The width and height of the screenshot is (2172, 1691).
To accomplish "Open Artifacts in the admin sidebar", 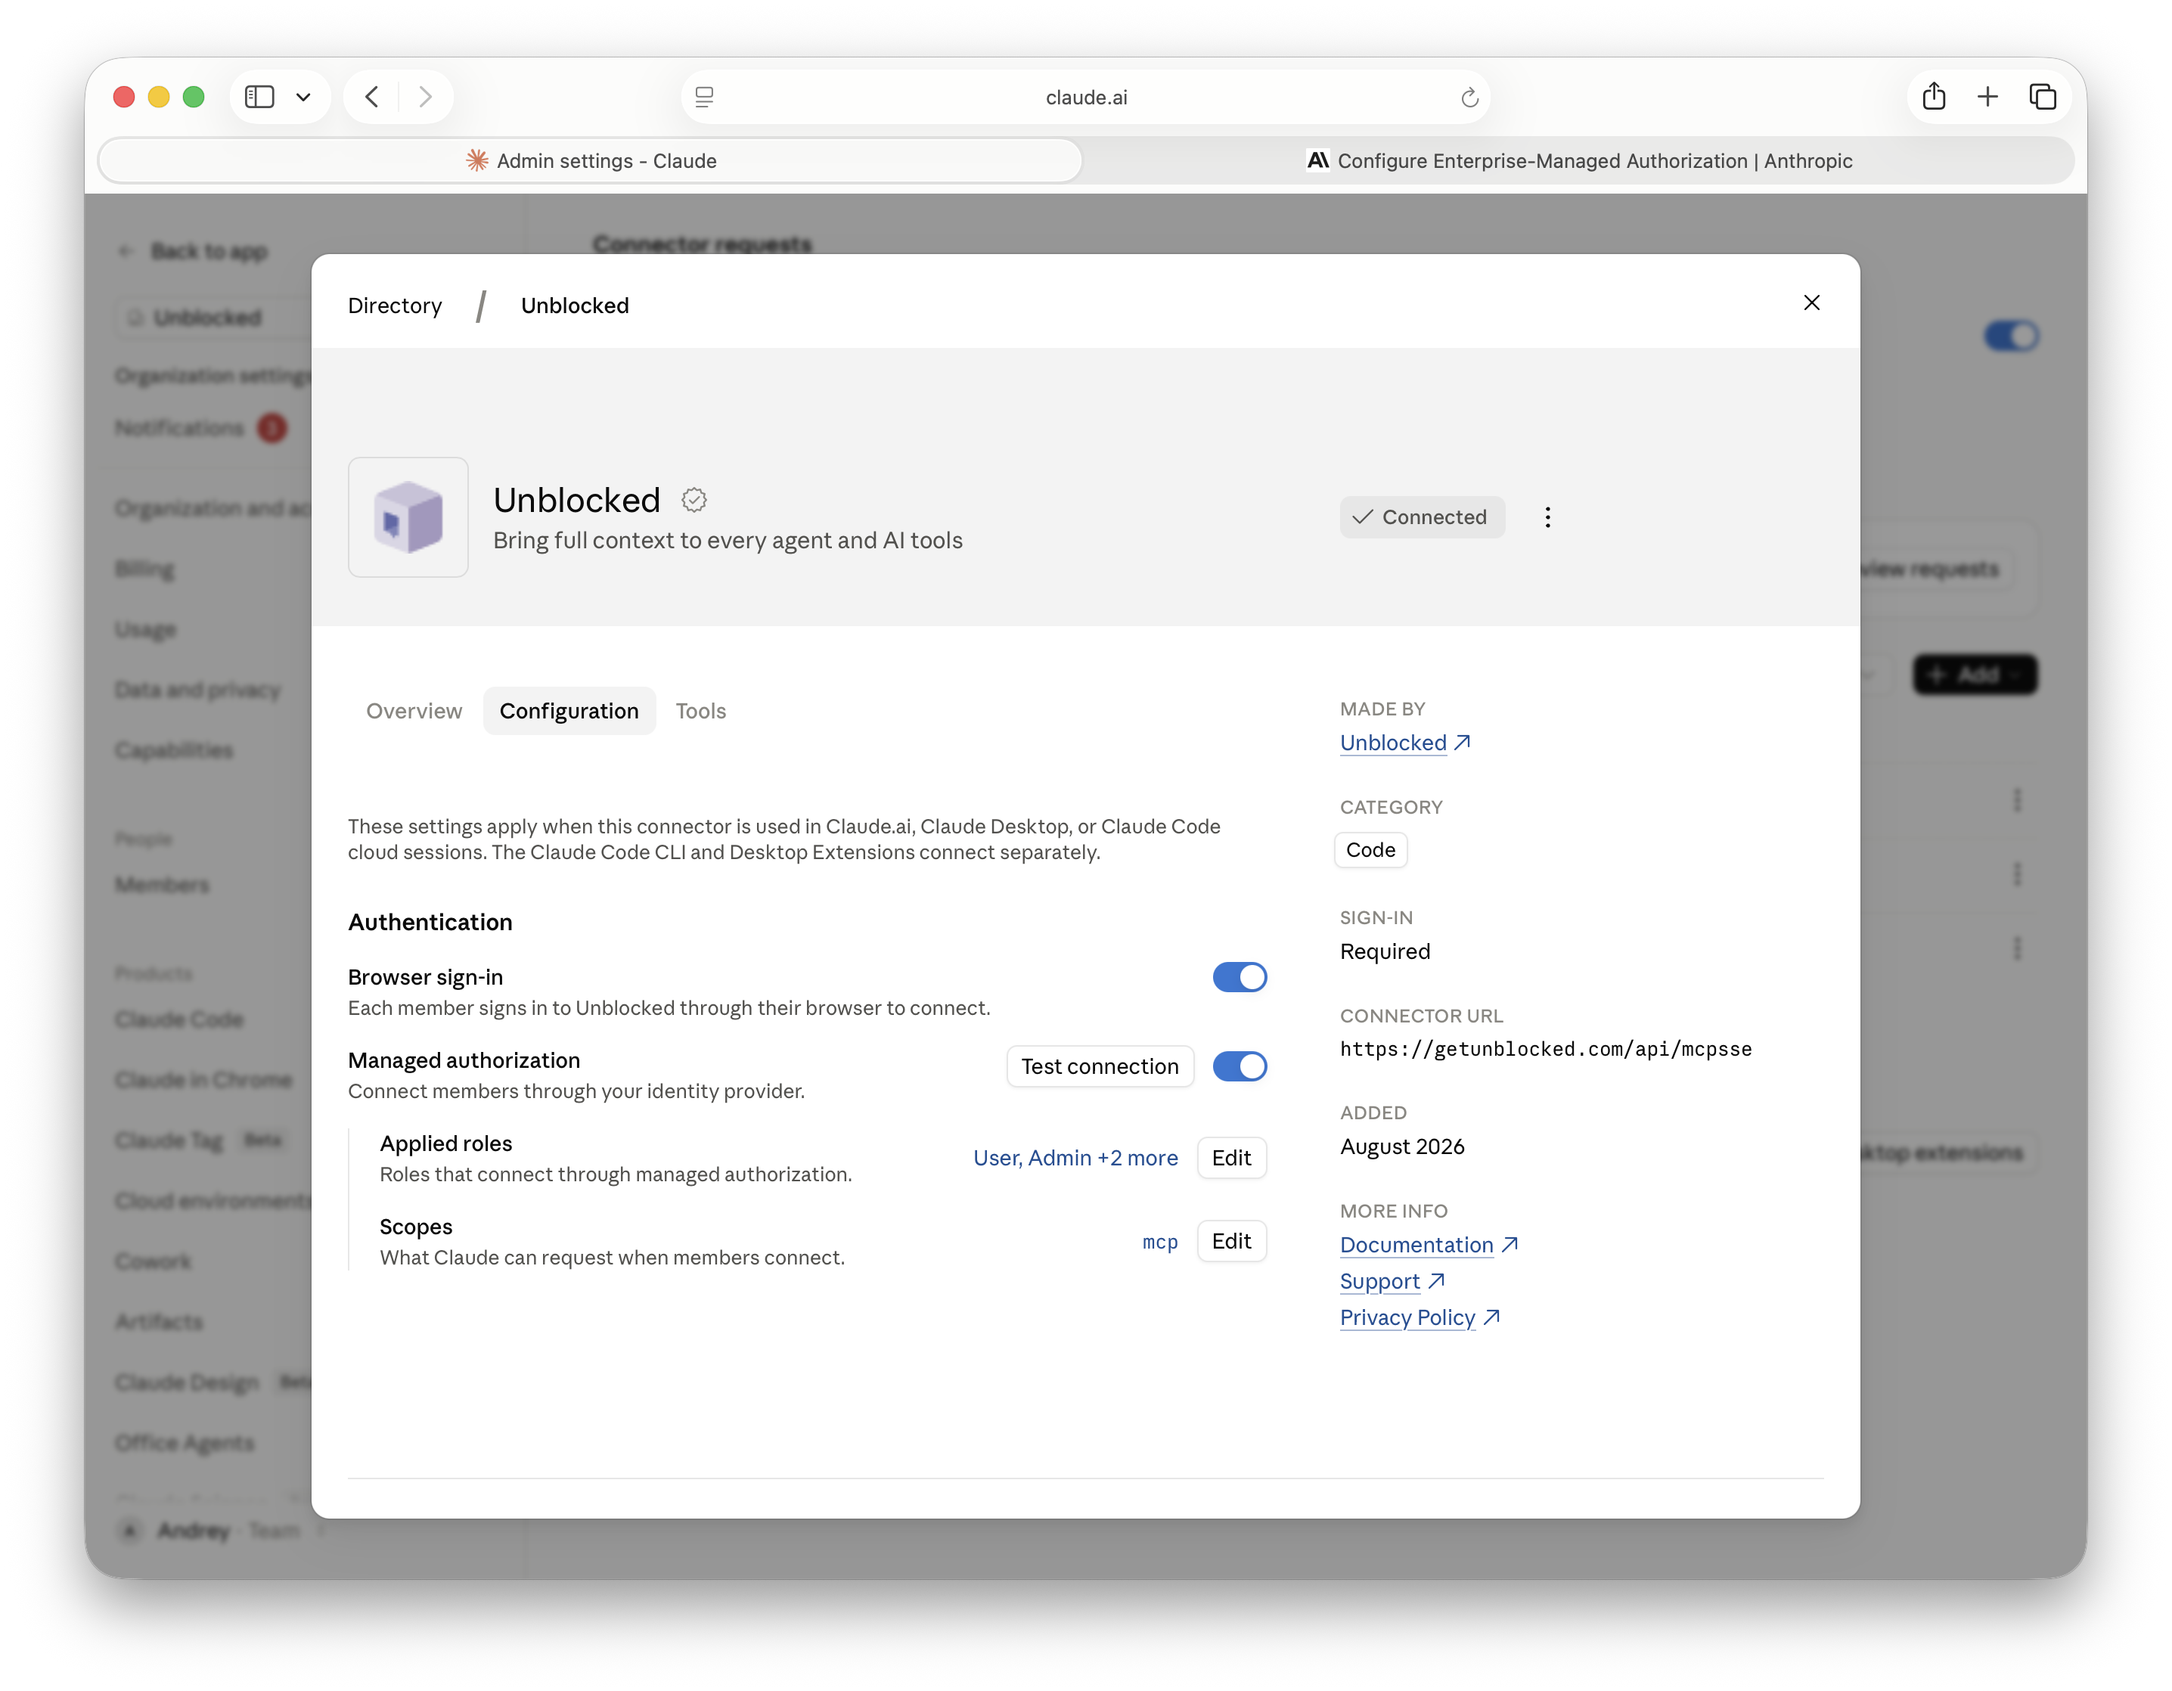I will point(159,1322).
